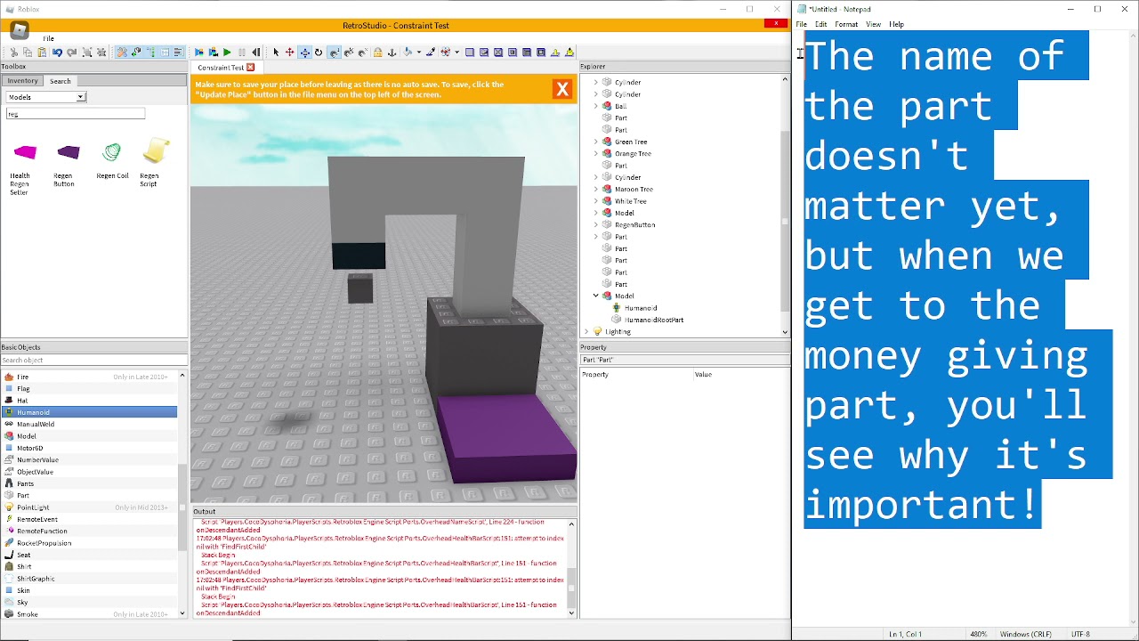Viewport: 1139px width, 641px height.
Task: Insert ShirtGraphic from Basic Objects
Action: coord(89,579)
